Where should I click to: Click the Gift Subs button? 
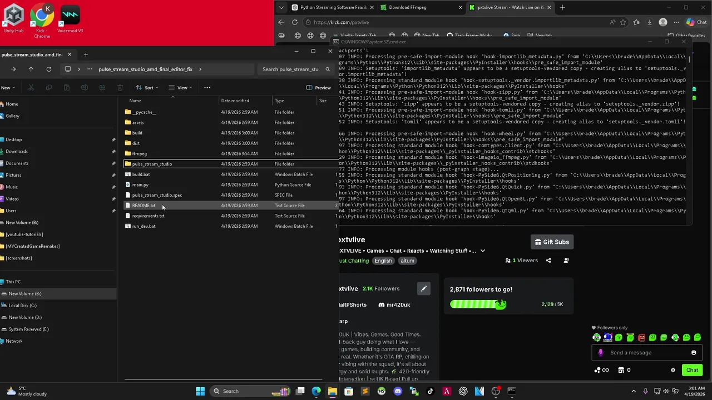click(x=552, y=242)
